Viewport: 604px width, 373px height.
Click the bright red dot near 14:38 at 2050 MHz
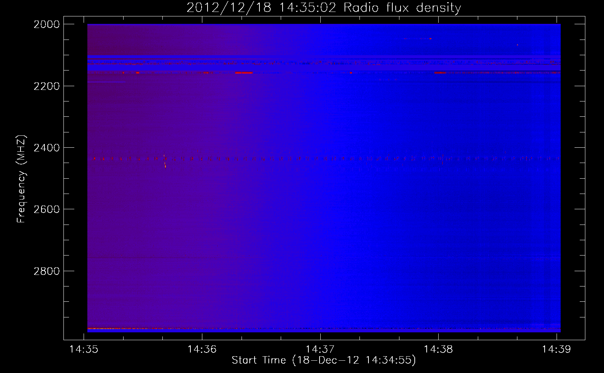point(430,38)
